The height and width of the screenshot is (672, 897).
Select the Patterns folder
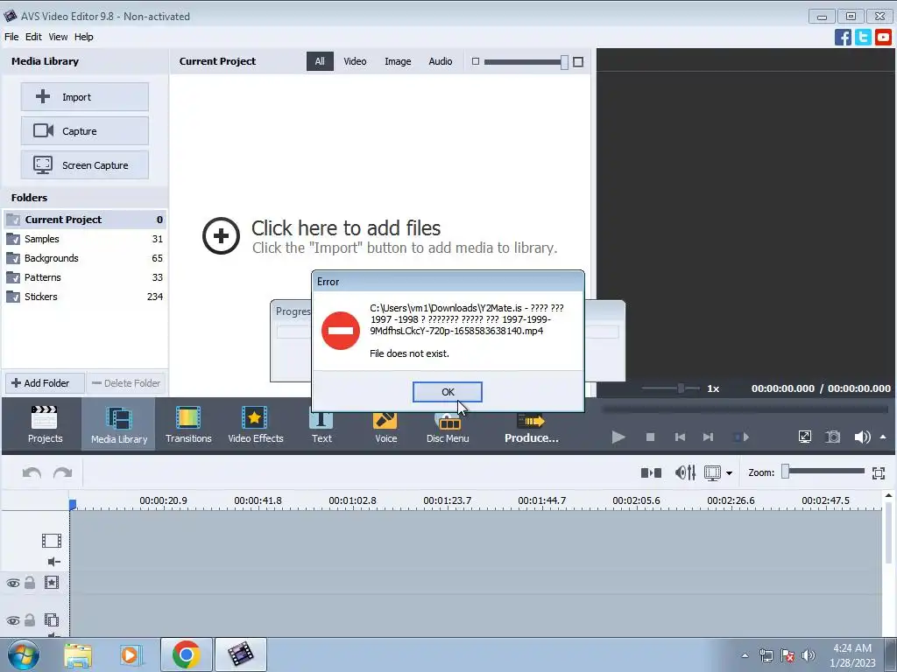coord(85,277)
